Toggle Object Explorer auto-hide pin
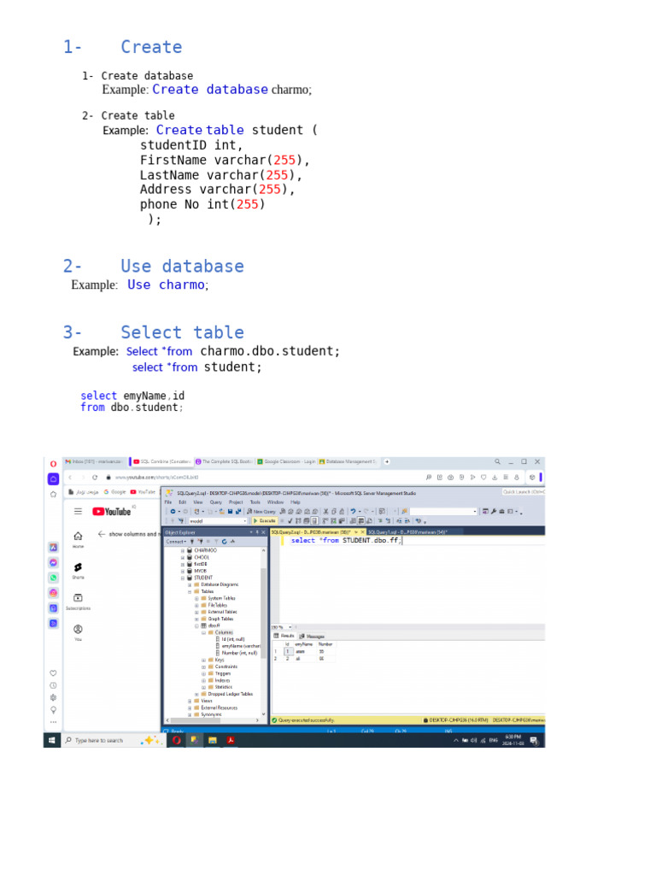Viewport: 656px width, 875px height. 257,532
